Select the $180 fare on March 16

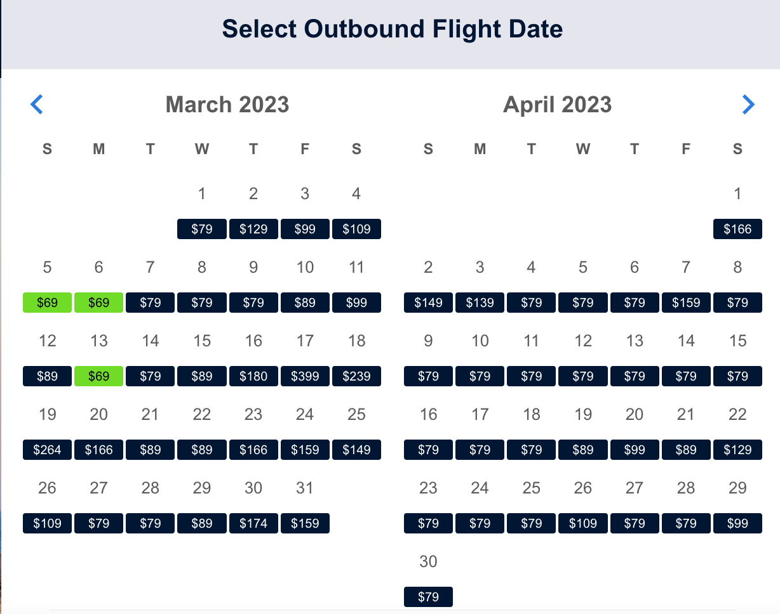pyautogui.click(x=253, y=376)
